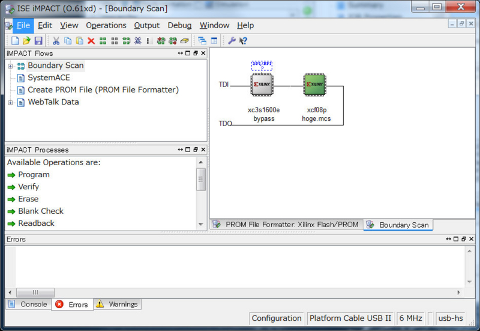Open the File menu

tap(23, 25)
